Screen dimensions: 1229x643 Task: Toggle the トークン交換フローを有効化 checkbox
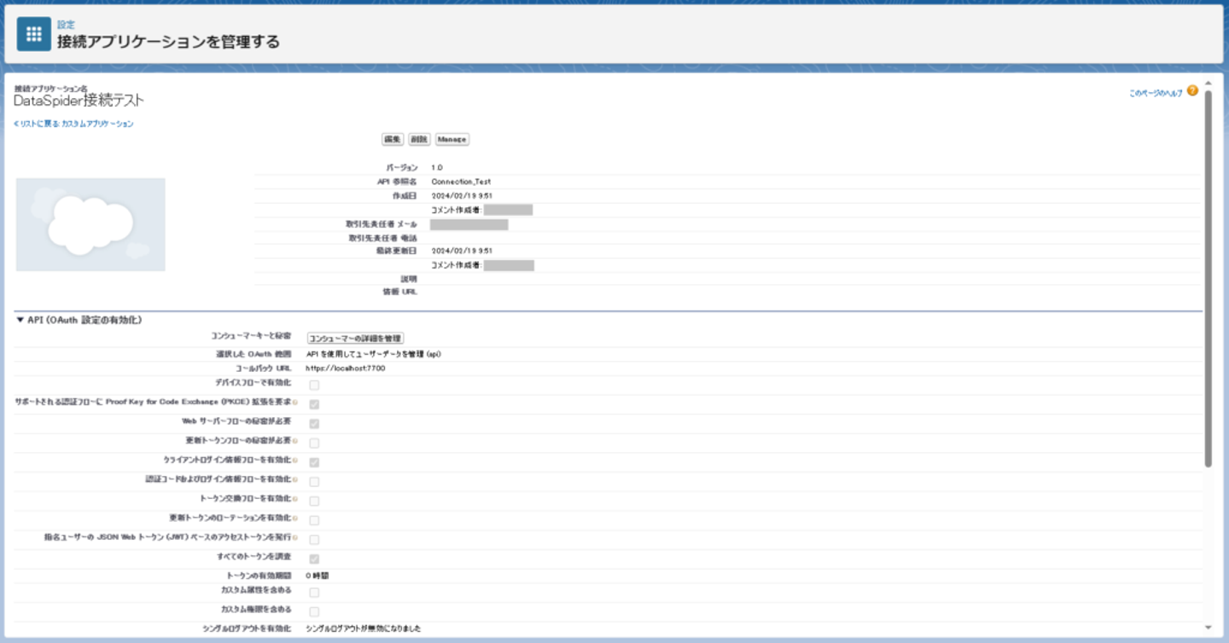pos(314,501)
